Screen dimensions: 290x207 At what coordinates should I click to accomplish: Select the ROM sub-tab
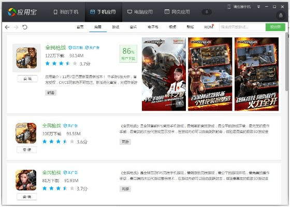pyautogui.click(x=209, y=27)
